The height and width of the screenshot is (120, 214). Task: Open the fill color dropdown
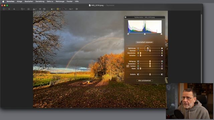[x=65, y=9]
